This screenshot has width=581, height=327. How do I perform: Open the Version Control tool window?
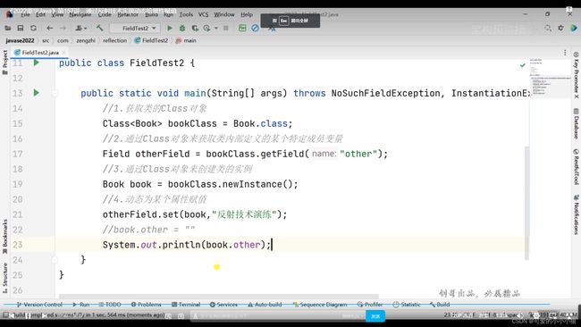pyautogui.click(x=39, y=305)
